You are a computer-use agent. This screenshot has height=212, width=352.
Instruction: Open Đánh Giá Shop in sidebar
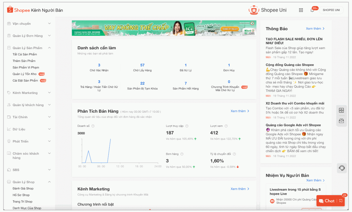click(23, 189)
